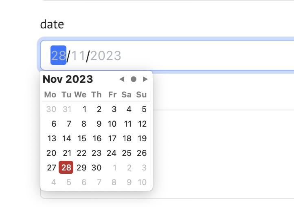Choose December 10 grayed date
Viewport: 294px width, 207px height.
142,182
